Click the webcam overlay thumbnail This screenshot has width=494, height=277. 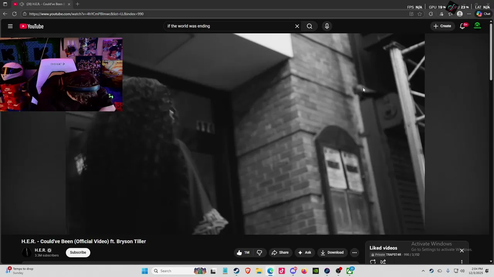pyautogui.click(x=61, y=74)
